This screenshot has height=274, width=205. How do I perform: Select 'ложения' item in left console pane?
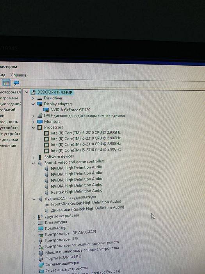click(8, 146)
